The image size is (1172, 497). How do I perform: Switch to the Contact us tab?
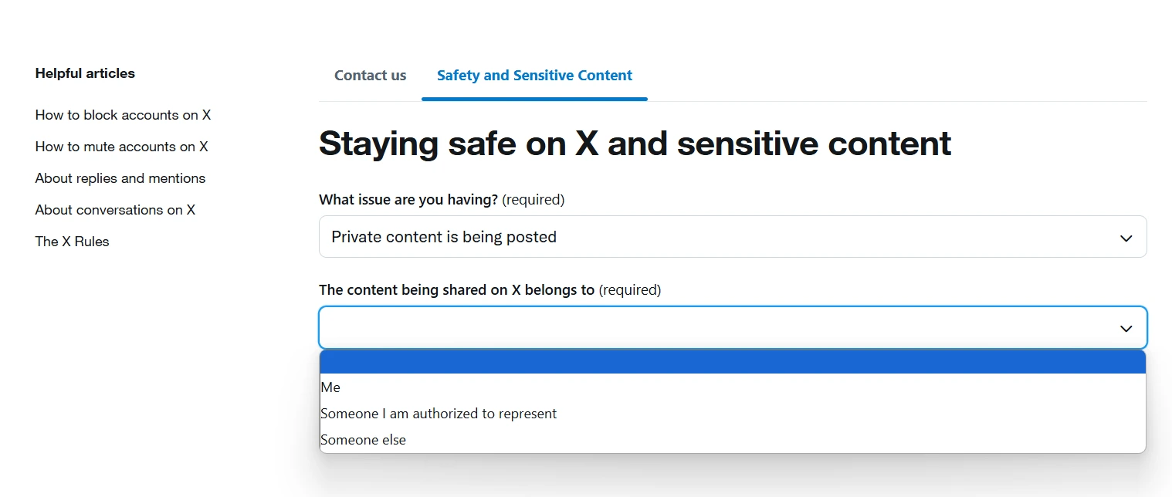(x=370, y=76)
